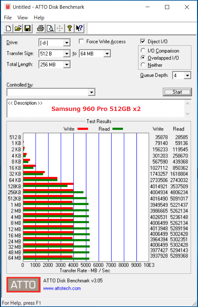Click the New document toolbar icon
This screenshot has height=307, width=198.
[8, 28]
